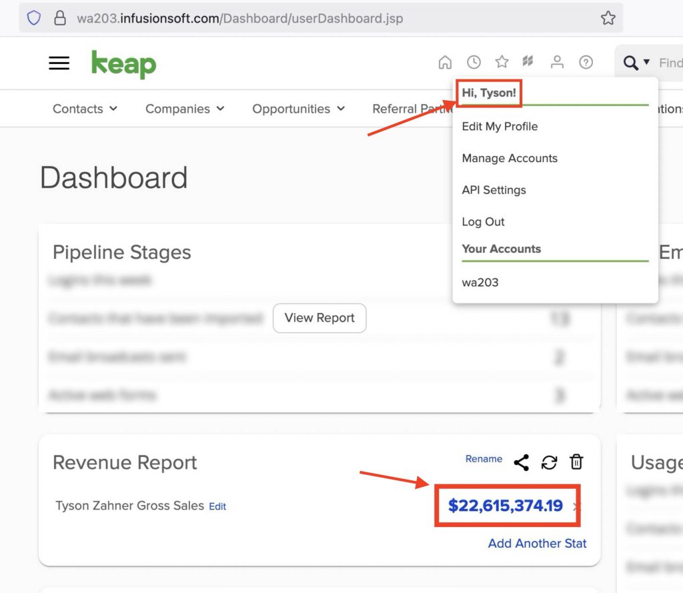Click the user profile icon

tap(557, 62)
